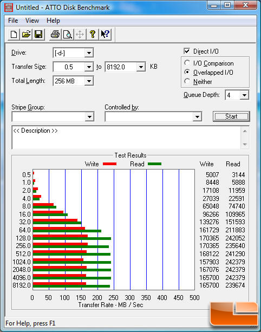Open Print Preview magnifier icon

point(68,34)
